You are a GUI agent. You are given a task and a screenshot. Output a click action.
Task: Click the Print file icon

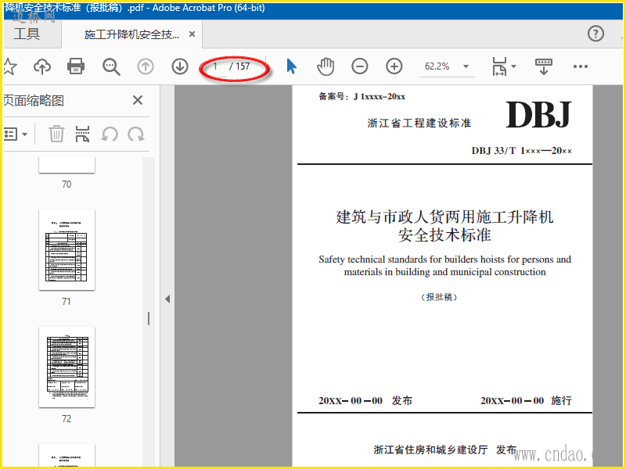[76, 66]
